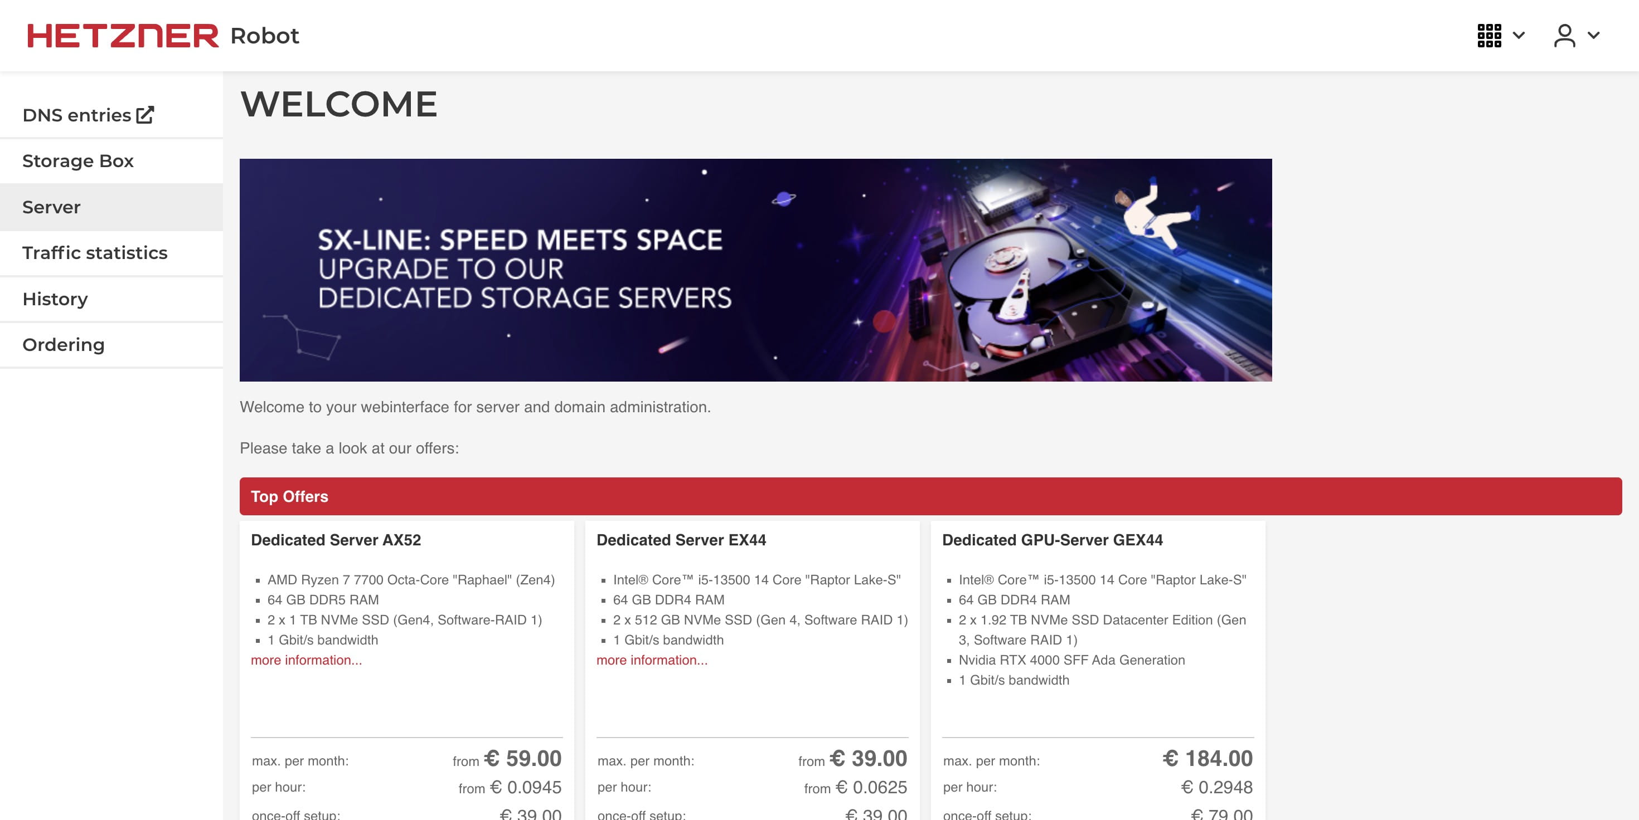Click 'Please take a look at our offers' text
Image resolution: width=1639 pixels, height=820 pixels.
pyautogui.click(x=350, y=448)
